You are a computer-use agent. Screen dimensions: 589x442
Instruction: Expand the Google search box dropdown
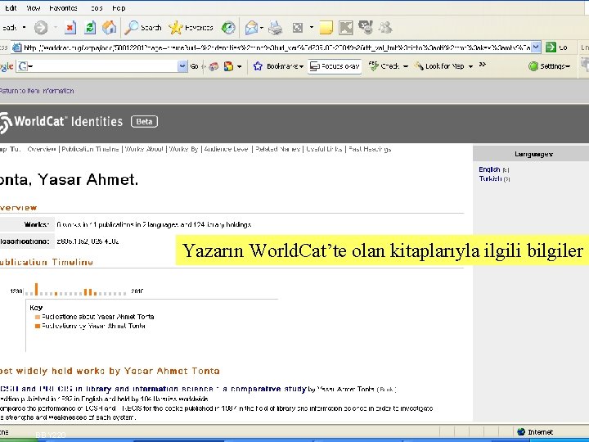[182, 66]
